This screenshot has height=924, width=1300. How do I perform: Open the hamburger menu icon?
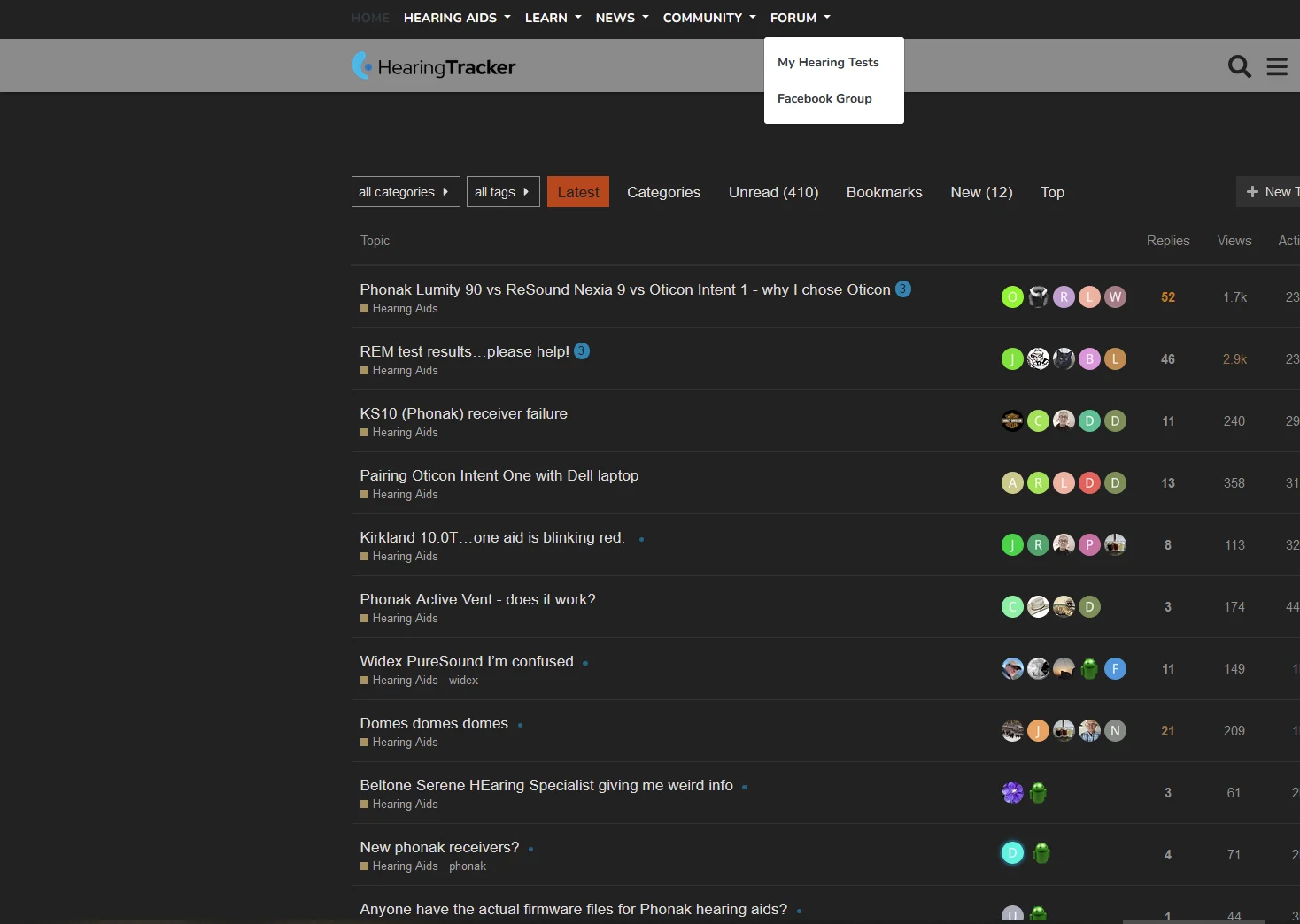[x=1277, y=66]
